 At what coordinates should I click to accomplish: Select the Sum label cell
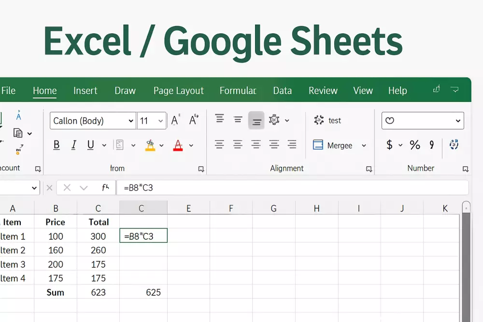coord(56,292)
